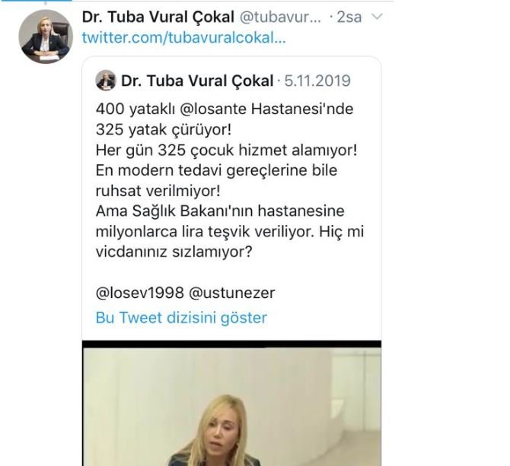This screenshot has width=510, height=466.
Task: Play the video thumbnail of the blonde speaker
Action: (231, 403)
